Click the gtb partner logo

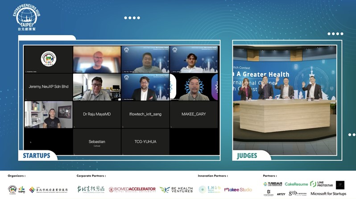coord(298,193)
